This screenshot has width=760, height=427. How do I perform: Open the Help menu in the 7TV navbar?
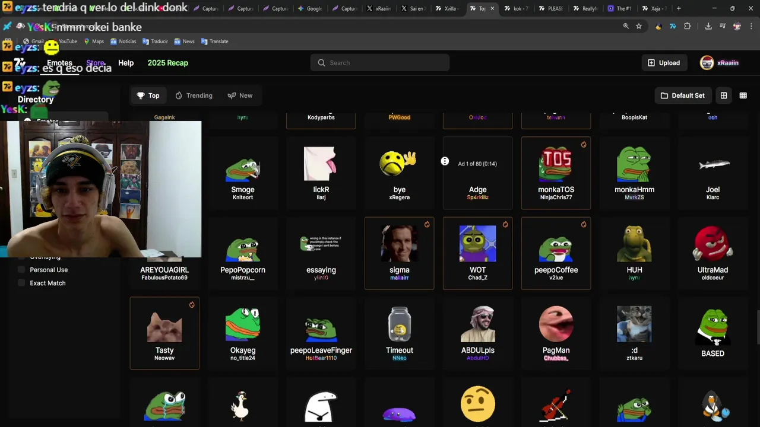(126, 63)
